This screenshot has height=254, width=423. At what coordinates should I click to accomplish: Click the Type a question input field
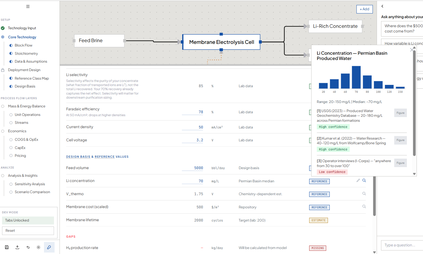(x=402, y=245)
